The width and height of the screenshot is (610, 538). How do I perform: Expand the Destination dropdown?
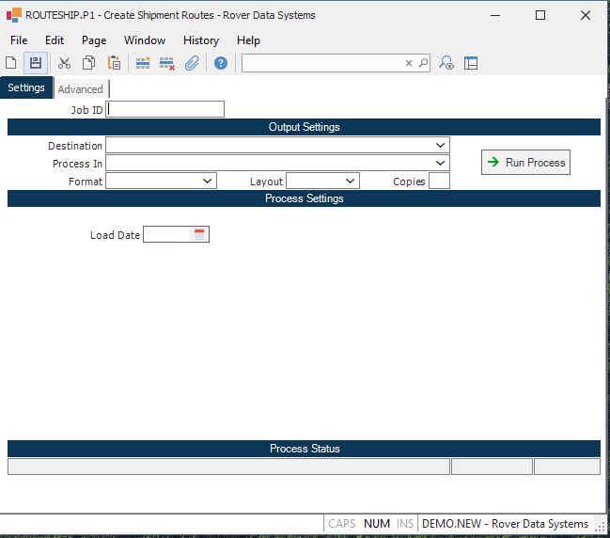[x=441, y=146]
